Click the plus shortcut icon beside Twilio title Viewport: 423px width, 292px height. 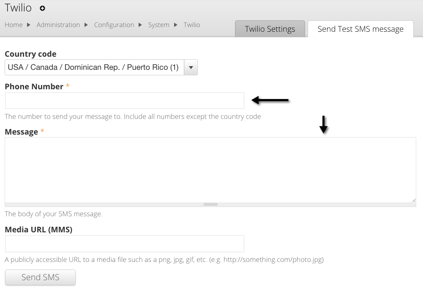tap(42, 8)
